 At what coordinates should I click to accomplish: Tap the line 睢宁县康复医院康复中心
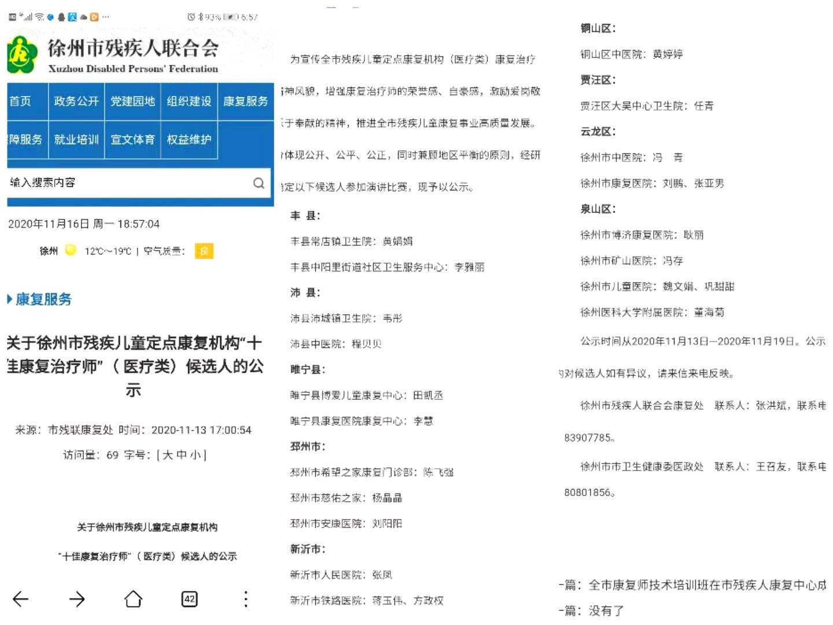[x=362, y=421]
